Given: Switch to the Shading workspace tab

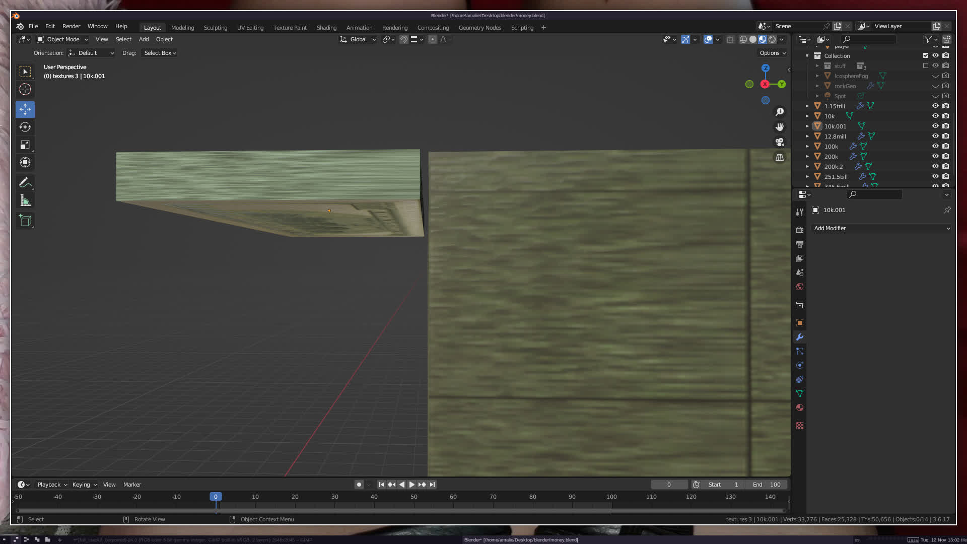Looking at the screenshot, I should pyautogui.click(x=326, y=28).
